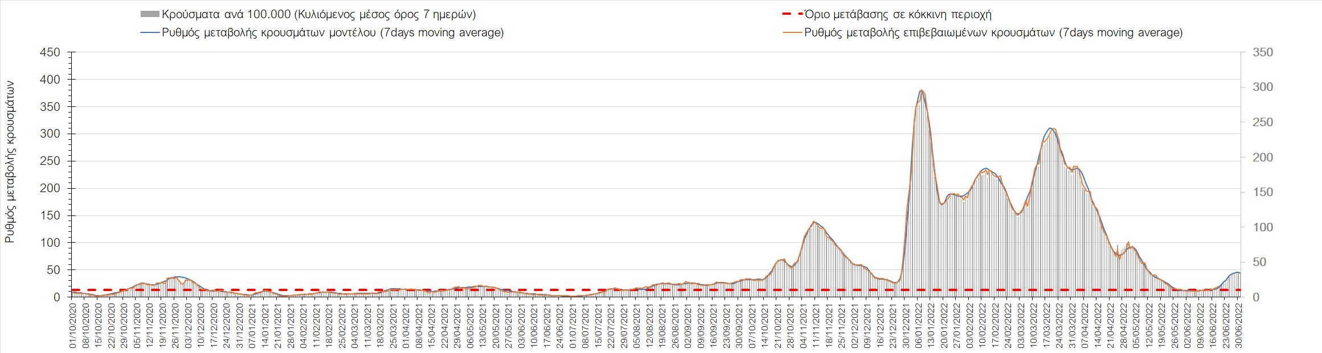This screenshot has width=1322, height=353.
Task: Select the 06/01/2022 date label on x-axis
Action: 919,326
